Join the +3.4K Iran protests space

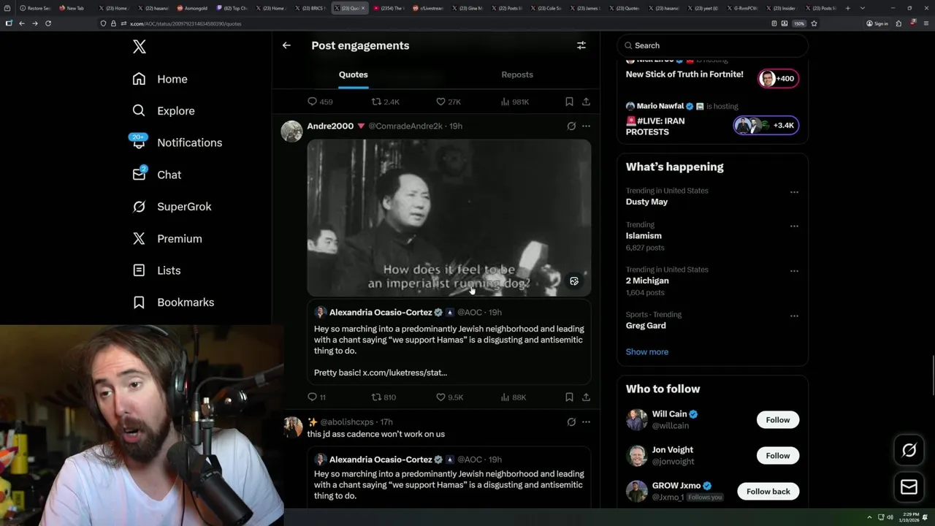tap(766, 125)
